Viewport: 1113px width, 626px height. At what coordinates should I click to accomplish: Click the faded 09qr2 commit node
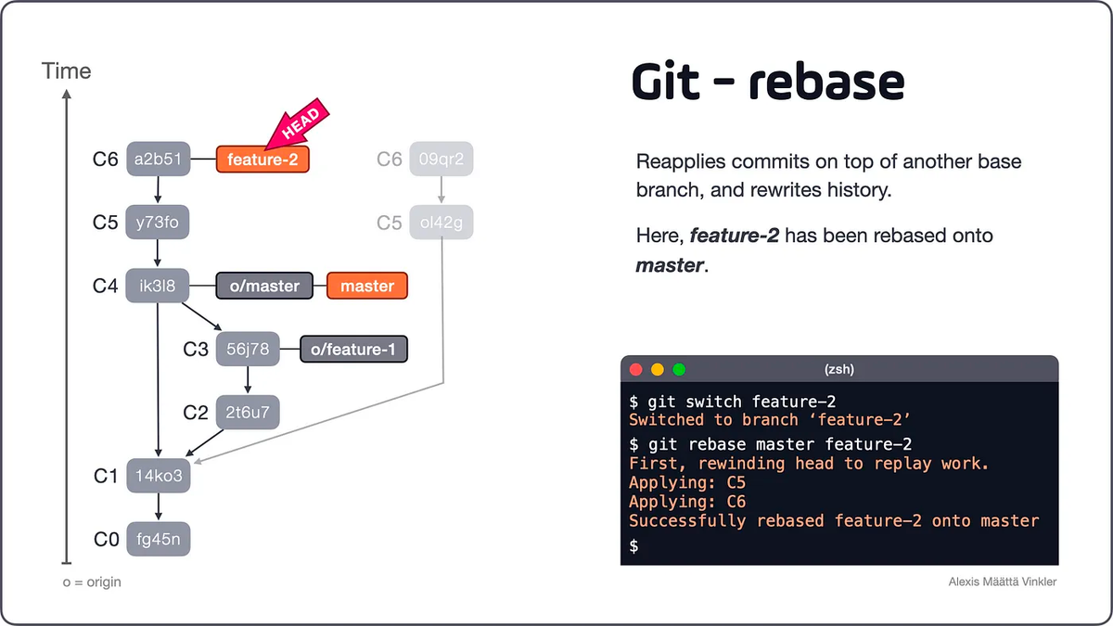tap(441, 159)
